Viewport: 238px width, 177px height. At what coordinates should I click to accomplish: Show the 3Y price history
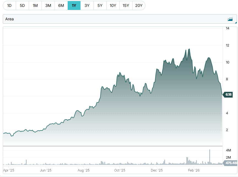[87, 5]
